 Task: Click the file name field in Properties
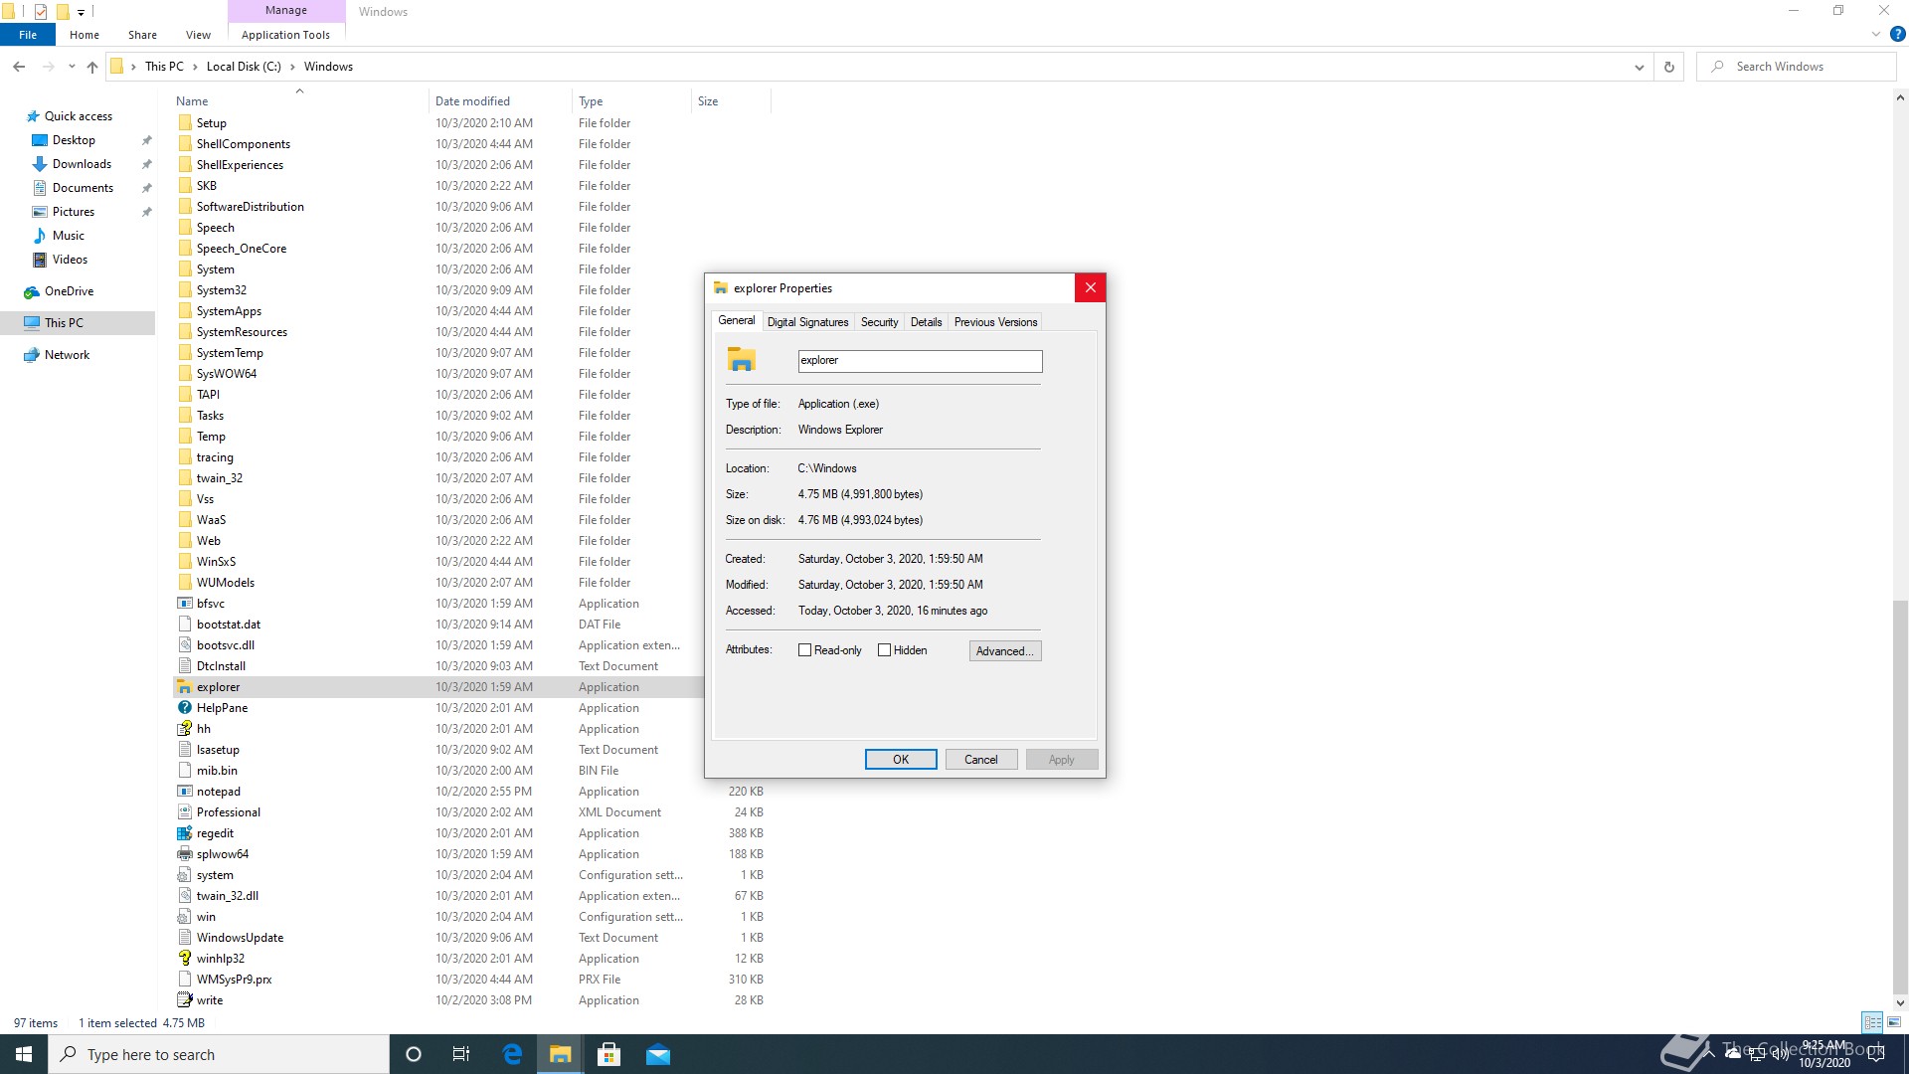pyautogui.click(x=920, y=361)
